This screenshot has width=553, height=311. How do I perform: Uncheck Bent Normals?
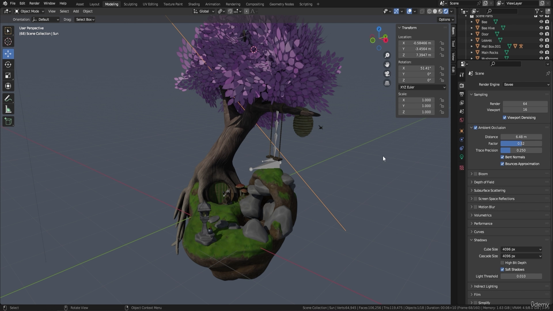502,157
